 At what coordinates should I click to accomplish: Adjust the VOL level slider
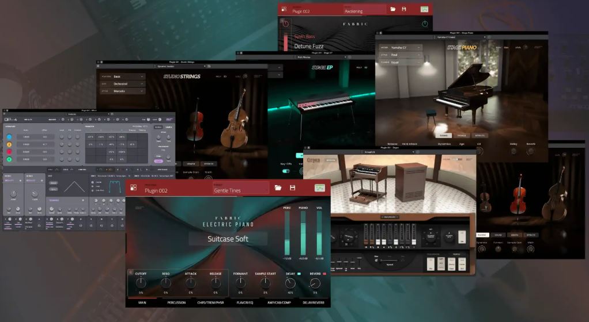coord(319,232)
